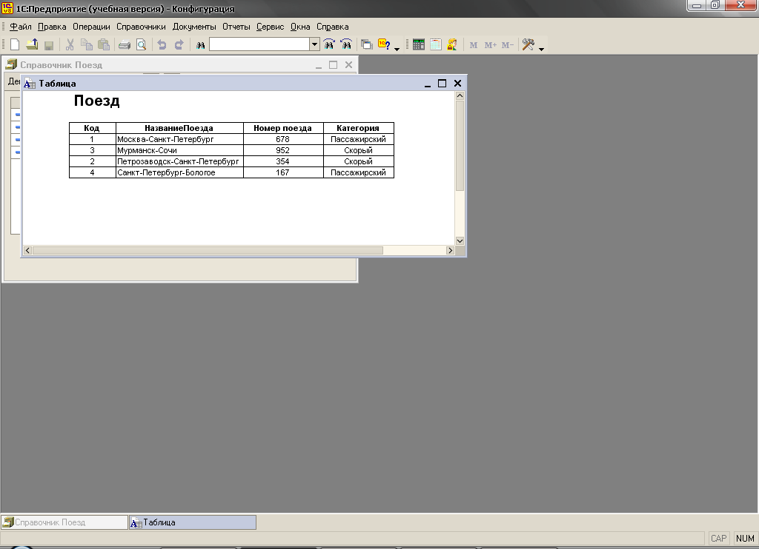The height and width of the screenshot is (549, 759).
Task: Expand dropdown arrow beside tools icon
Action: point(541,49)
